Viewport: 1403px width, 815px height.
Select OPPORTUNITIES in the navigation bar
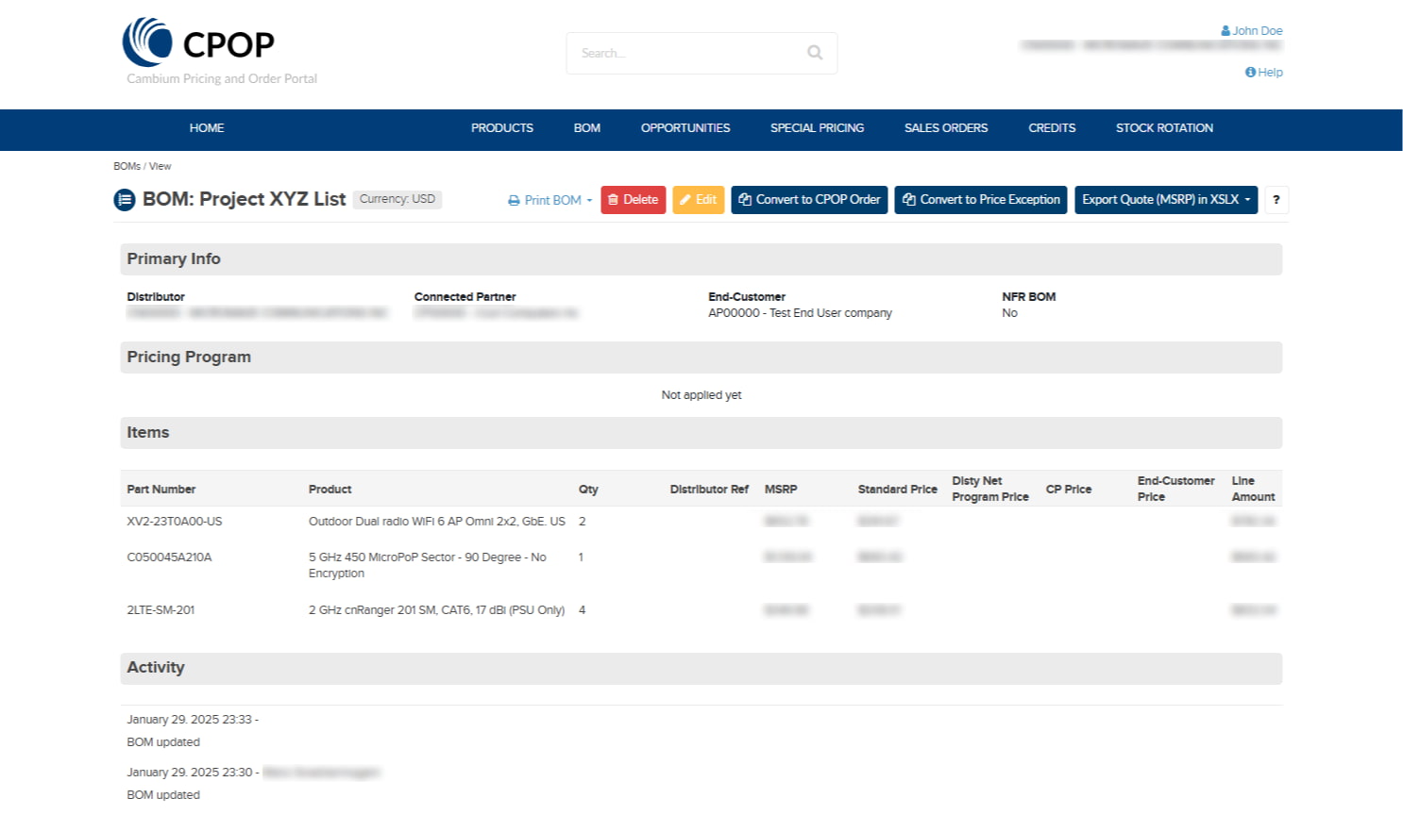click(685, 128)
